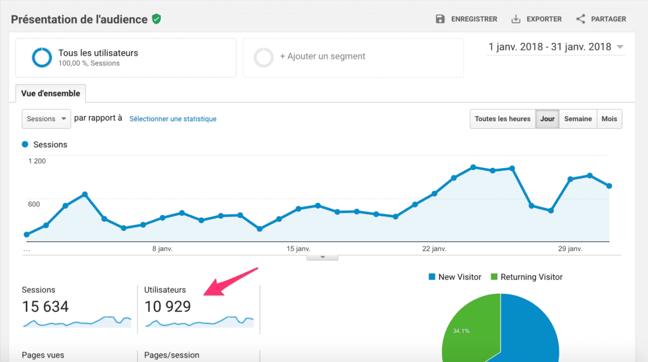Click the 100,00 %, Sessions segment subtitle

(x=89, y=63)
